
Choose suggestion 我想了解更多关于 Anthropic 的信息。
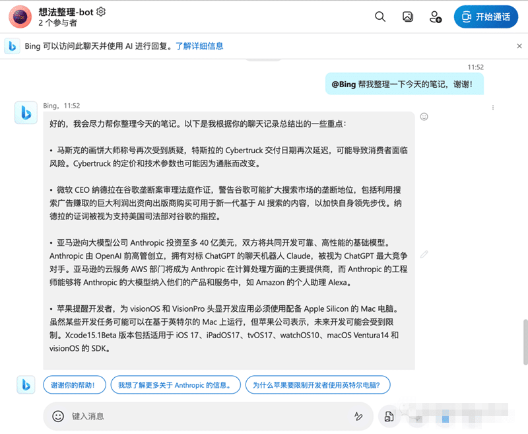click(x=176, y=385)
